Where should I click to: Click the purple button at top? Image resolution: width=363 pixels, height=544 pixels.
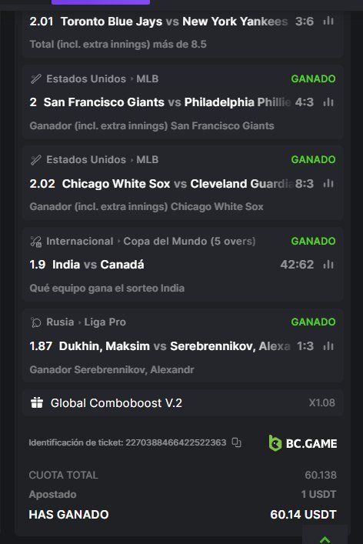click(x=101, y=2)
